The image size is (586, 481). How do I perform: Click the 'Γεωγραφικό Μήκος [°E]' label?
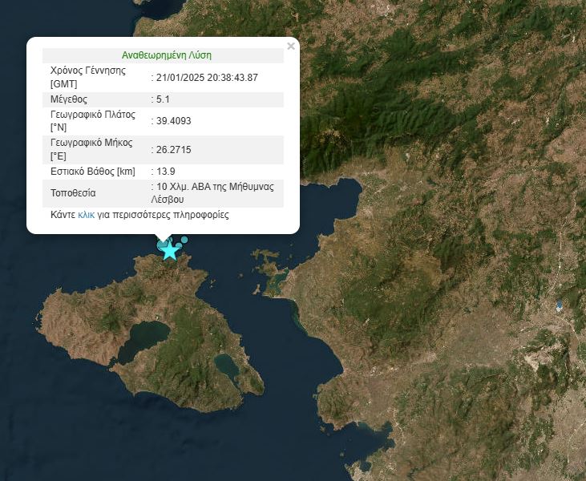[x=91, y=149]
